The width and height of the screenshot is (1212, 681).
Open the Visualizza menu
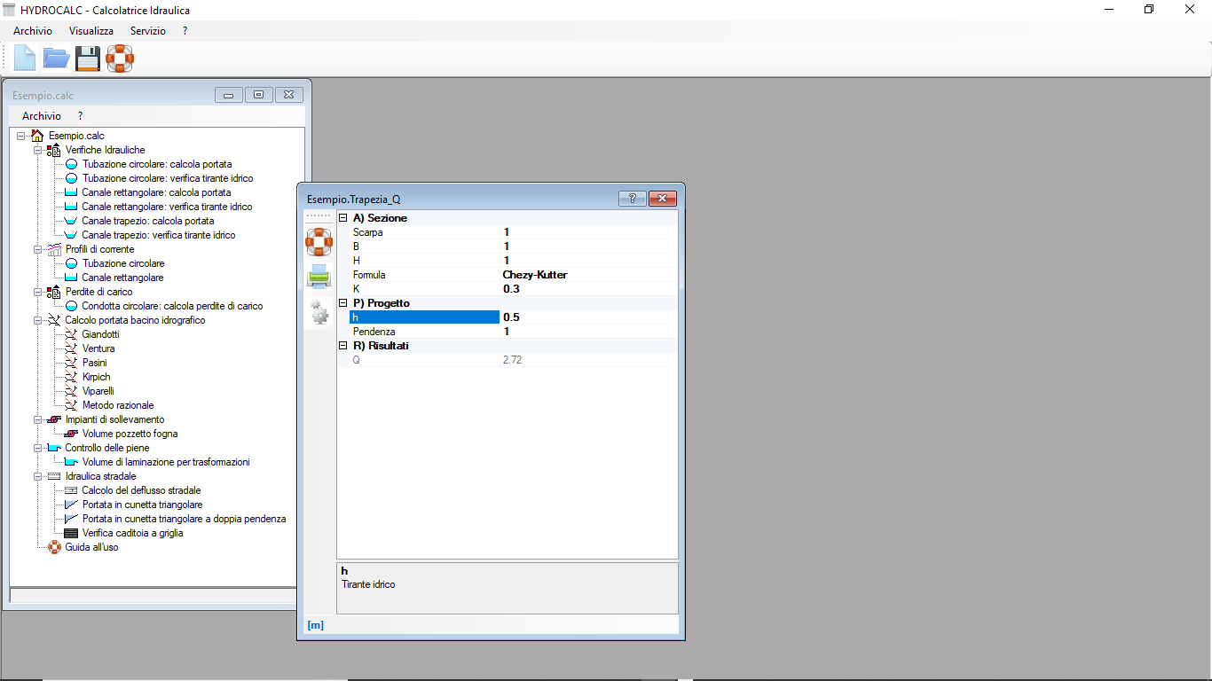91,30
